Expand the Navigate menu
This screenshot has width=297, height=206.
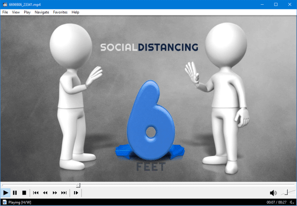(42, 12)
